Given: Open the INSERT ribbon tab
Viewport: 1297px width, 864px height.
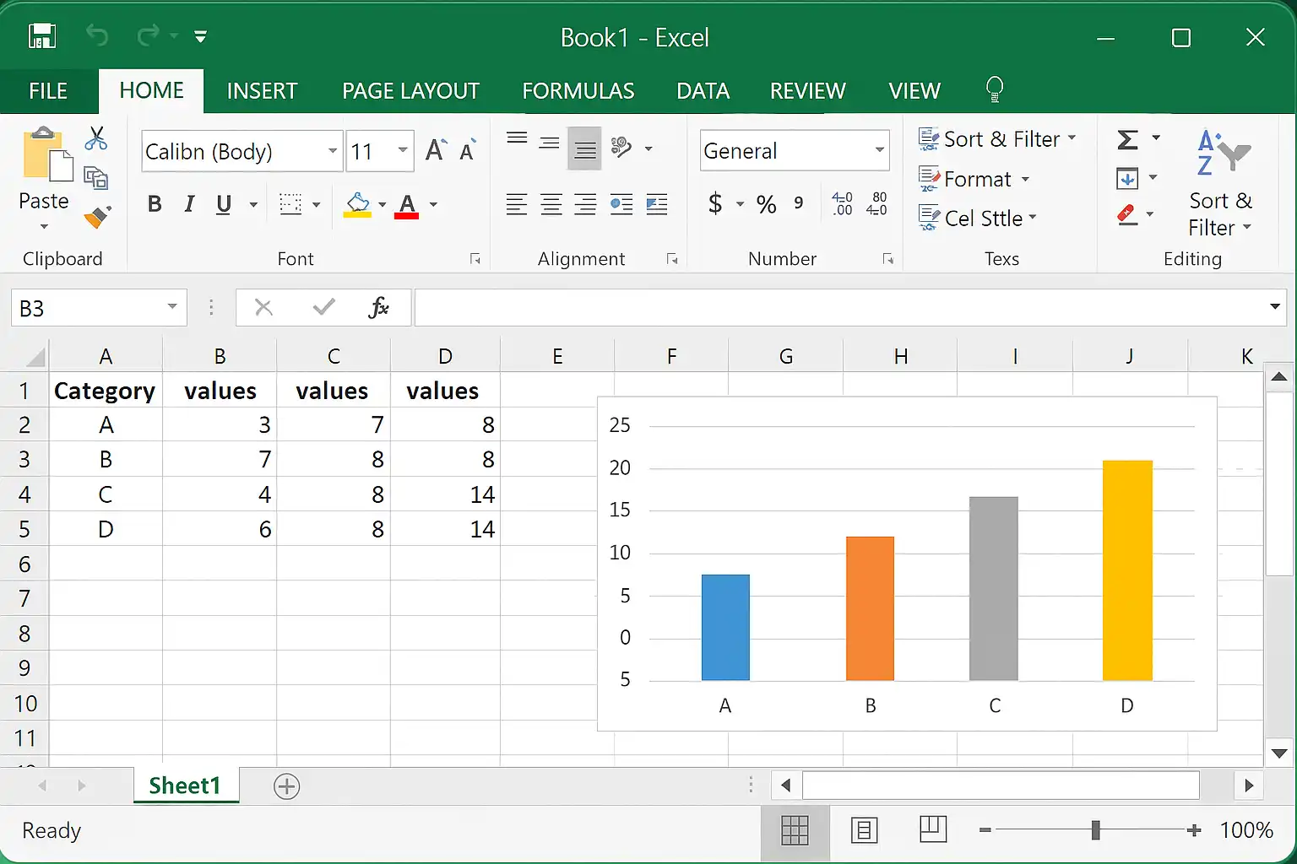Looking at the screenshot, I should (262, 91).
